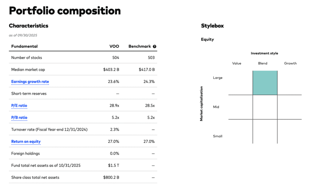Click the Stylebox section heading

[212, 26]
